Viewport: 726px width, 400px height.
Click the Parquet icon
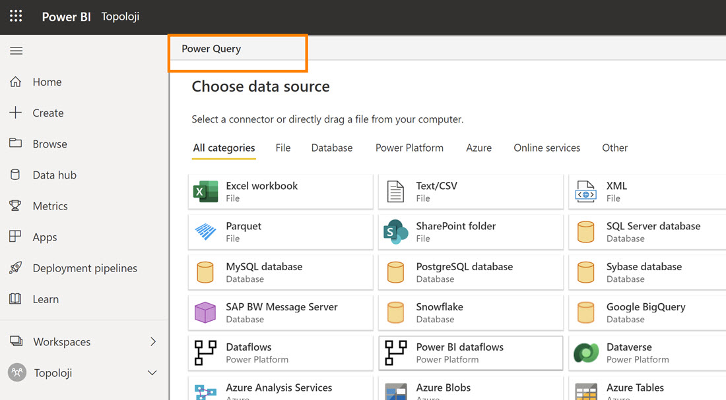(205, 232)
